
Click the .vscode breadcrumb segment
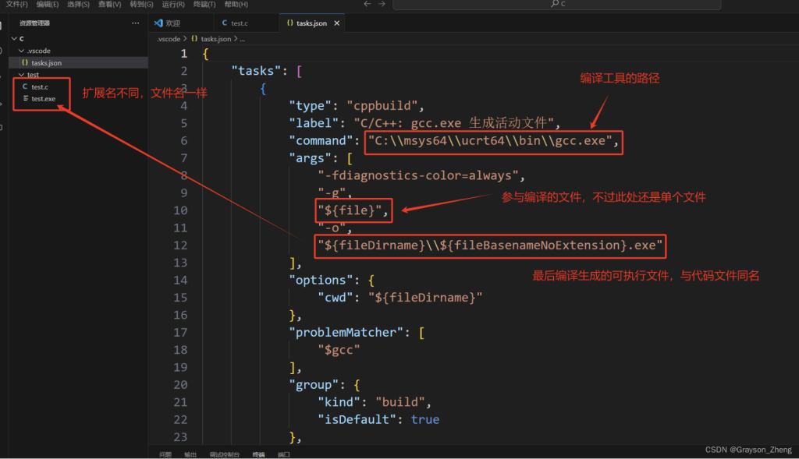pyautogui.click(x=168, y=38)
